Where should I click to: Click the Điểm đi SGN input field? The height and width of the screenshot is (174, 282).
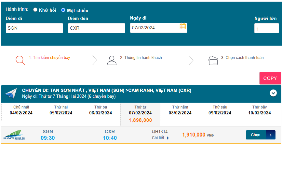pos(34,28)
